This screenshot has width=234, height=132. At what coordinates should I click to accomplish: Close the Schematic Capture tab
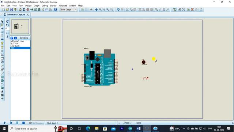point(28,15)
